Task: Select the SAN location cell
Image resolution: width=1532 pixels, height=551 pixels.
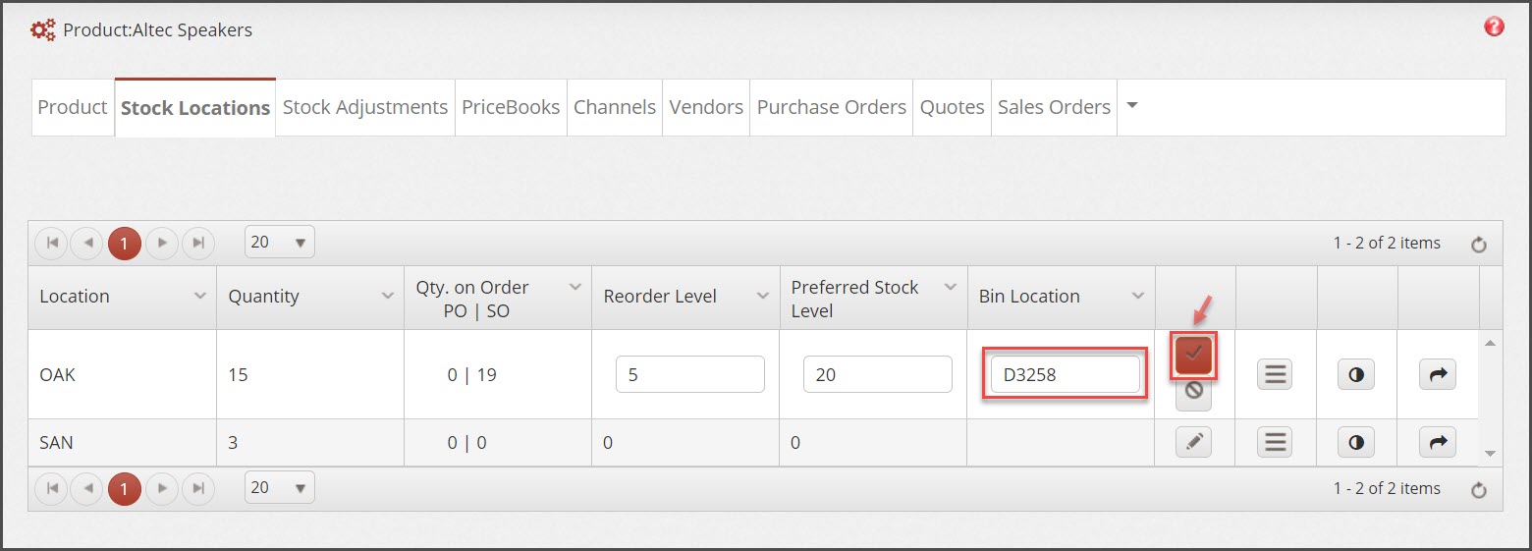Action: (123, 443)
